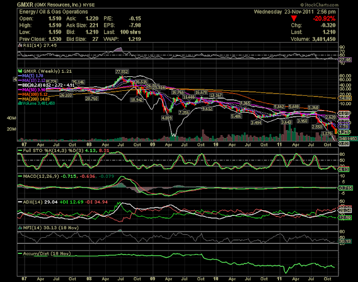The width and height of the screenshot is (358, 282).
Task: Click the 2.550 price annotation
Action: [317, 127]
